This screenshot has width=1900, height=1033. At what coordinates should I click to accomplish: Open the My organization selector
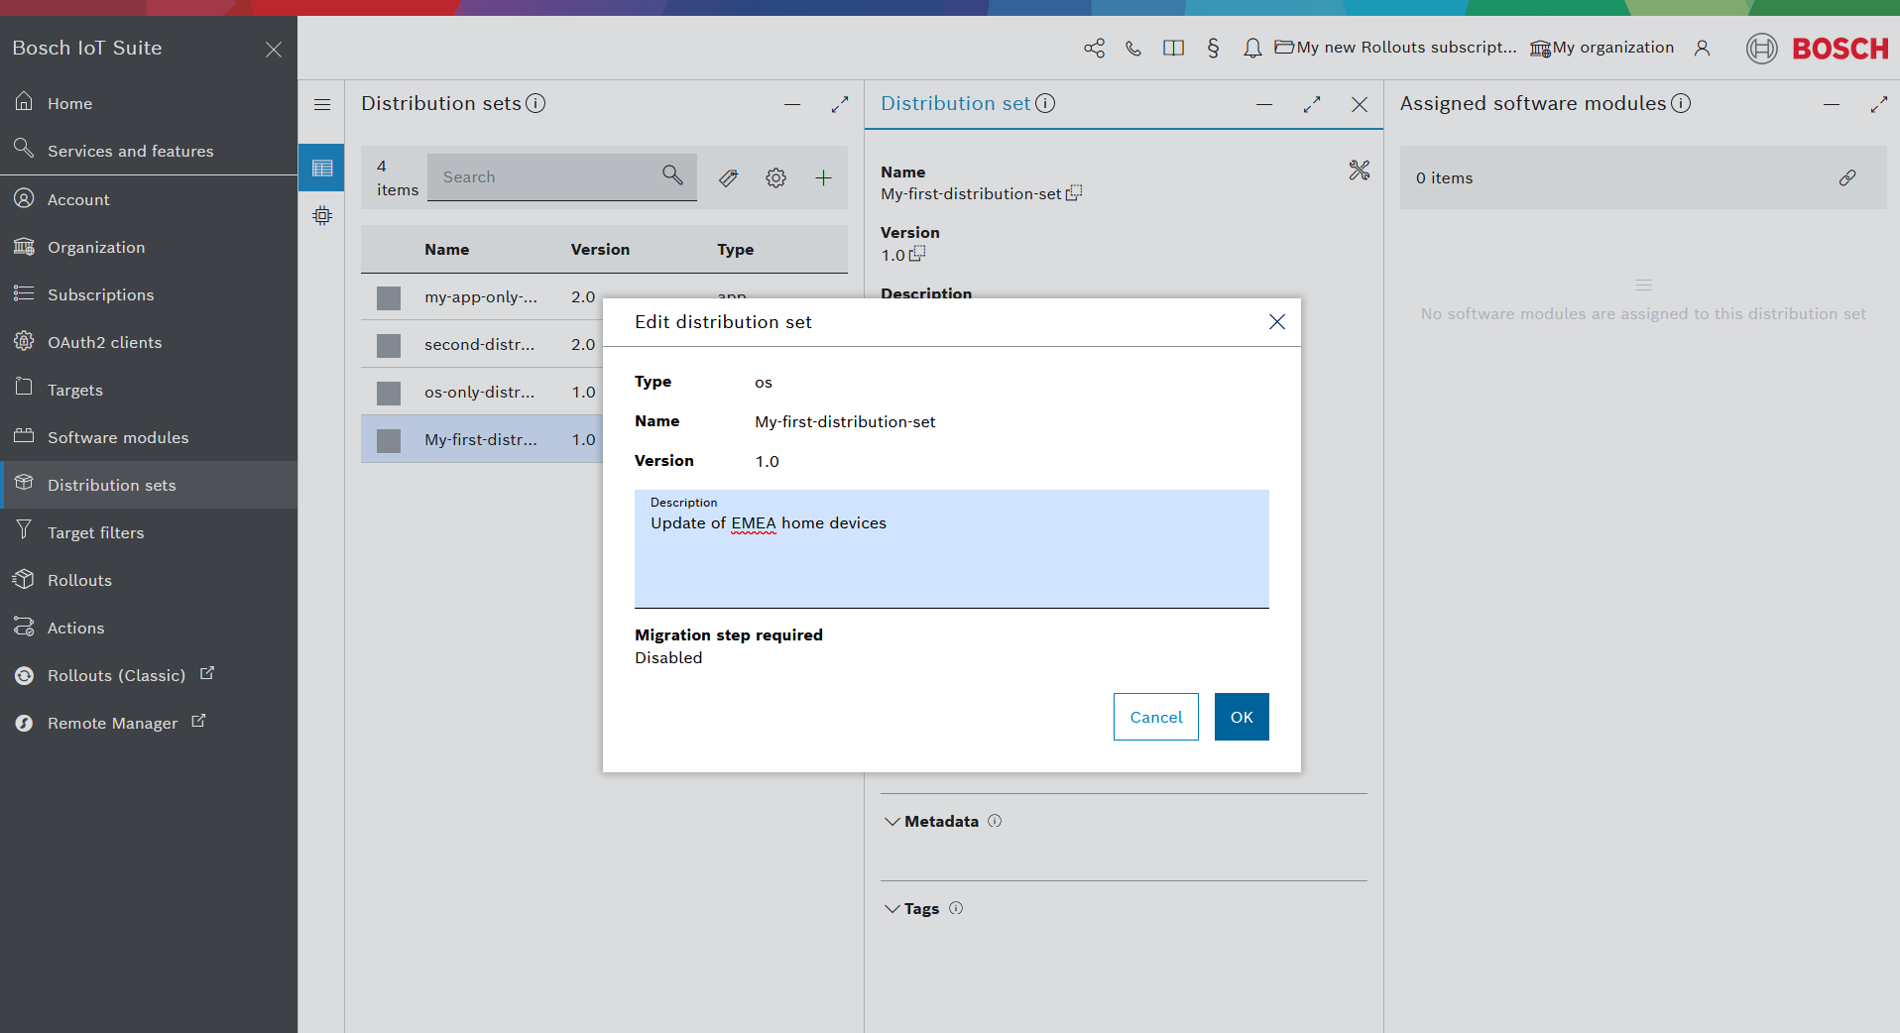[x=1602, y=48]
